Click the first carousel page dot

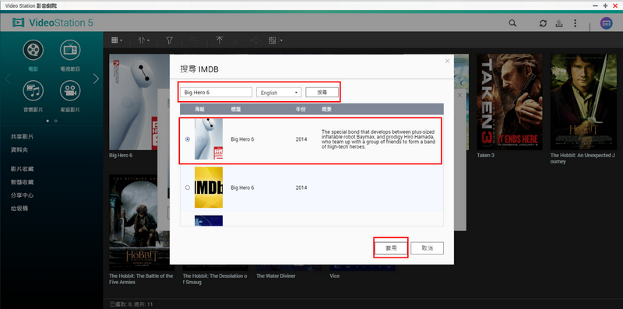(48, 121)
